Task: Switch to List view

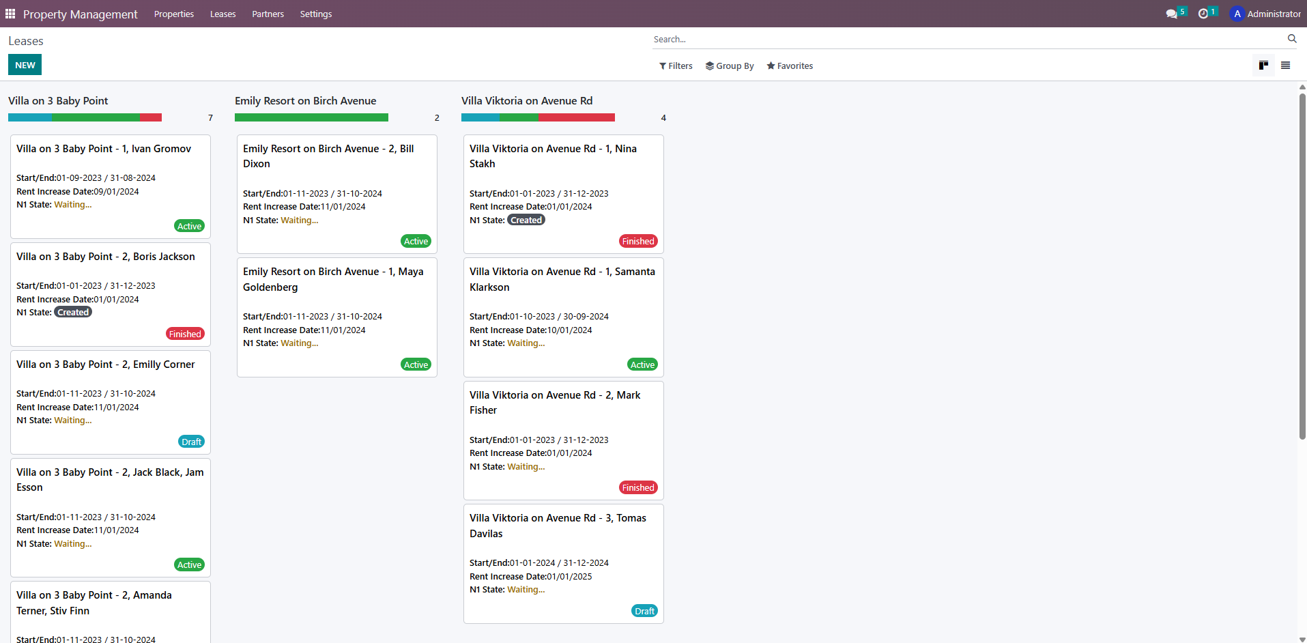Action: click(1285, 66)
